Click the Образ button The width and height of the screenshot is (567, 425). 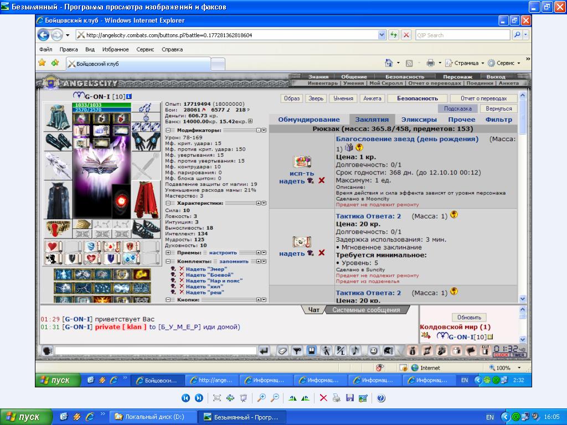click(x=291, y=99)
